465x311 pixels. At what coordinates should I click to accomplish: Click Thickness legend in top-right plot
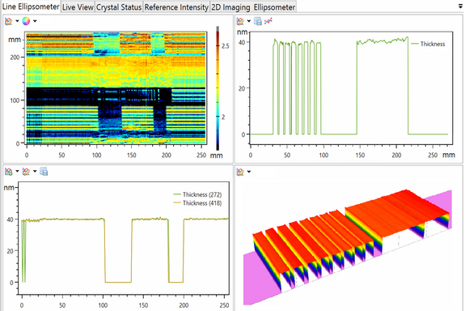point(429,44)
